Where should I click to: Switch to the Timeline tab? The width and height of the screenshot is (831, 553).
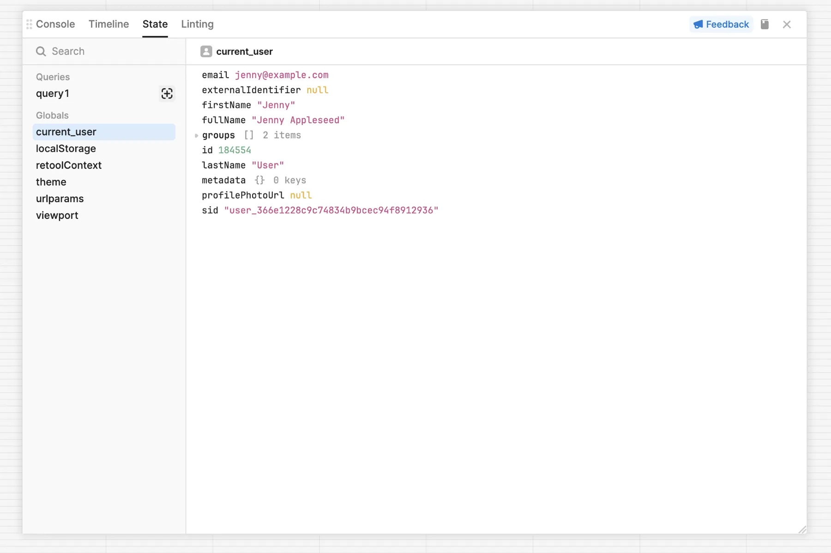pyautogui.click(x=109, y=24)
